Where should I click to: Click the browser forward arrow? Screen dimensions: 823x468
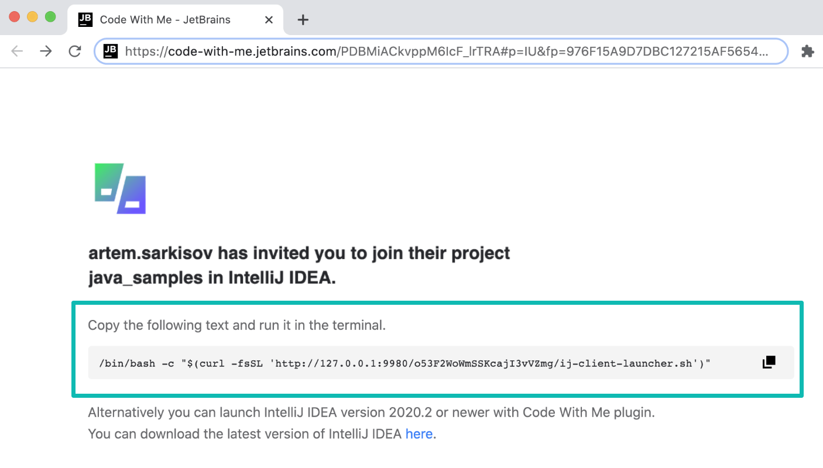46,51
